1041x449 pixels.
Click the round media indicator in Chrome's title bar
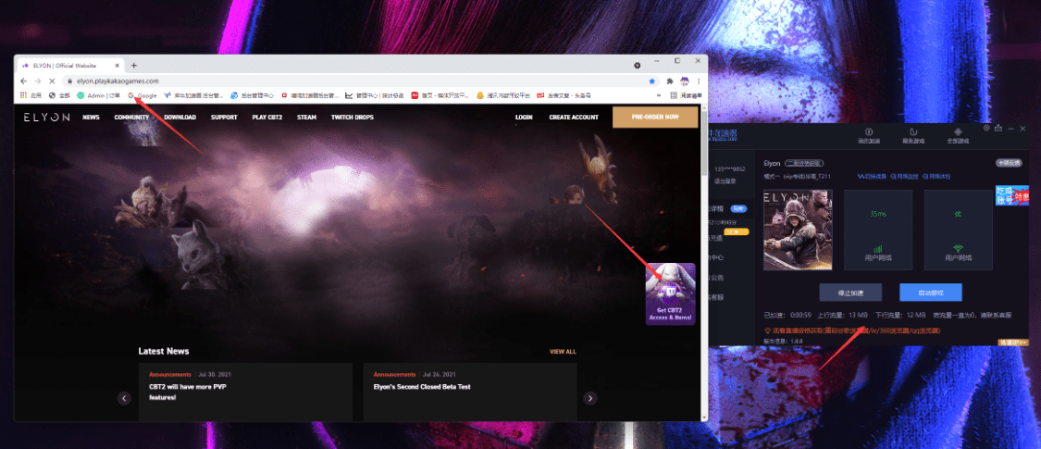[x=638, y=65]
